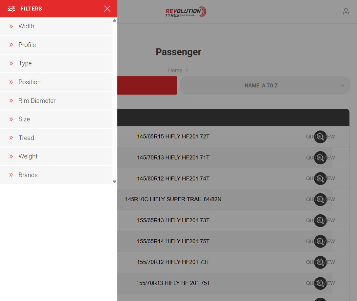Screen dimensions: 357x301
Task: Click the filter panel scrollbar up arrow
Action: [114, 21]
